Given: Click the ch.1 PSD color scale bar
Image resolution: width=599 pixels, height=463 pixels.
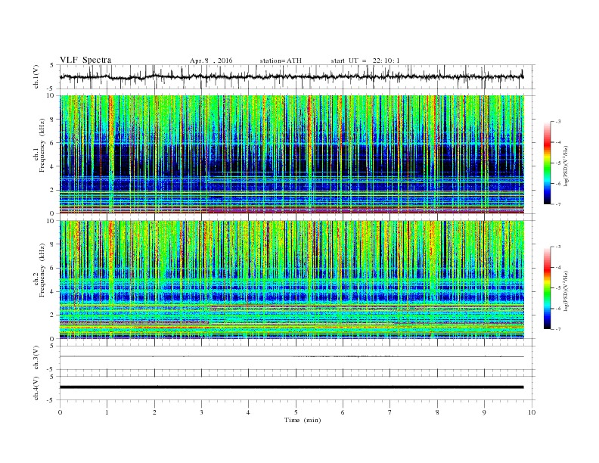Looking at the screenshot, I should [548, 163].
